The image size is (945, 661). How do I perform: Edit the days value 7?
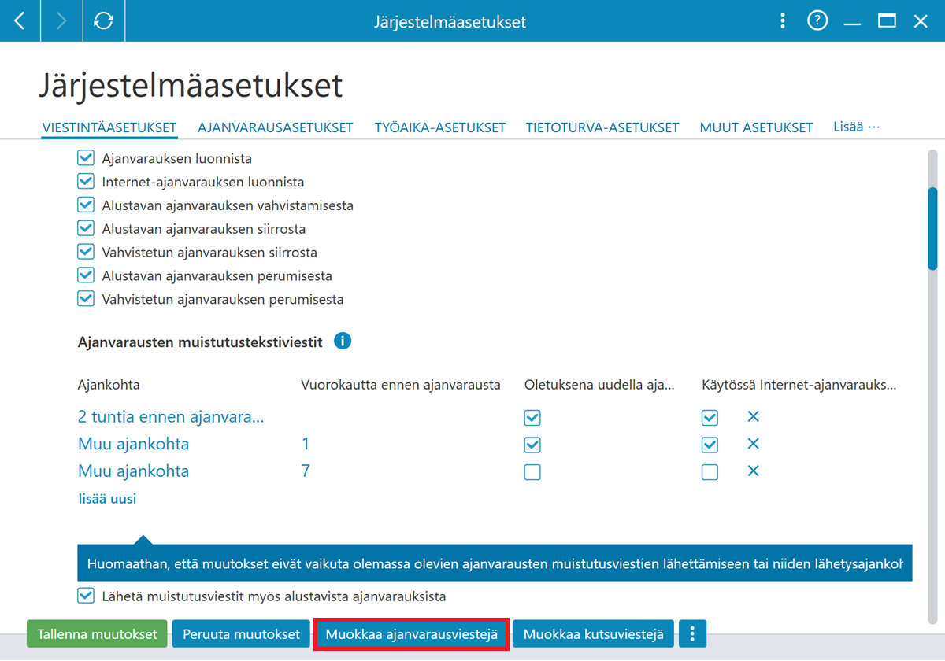tap(306, 471)
